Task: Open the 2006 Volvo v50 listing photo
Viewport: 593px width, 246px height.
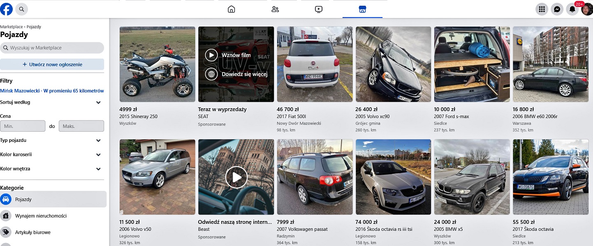Action: pos(158,177)
